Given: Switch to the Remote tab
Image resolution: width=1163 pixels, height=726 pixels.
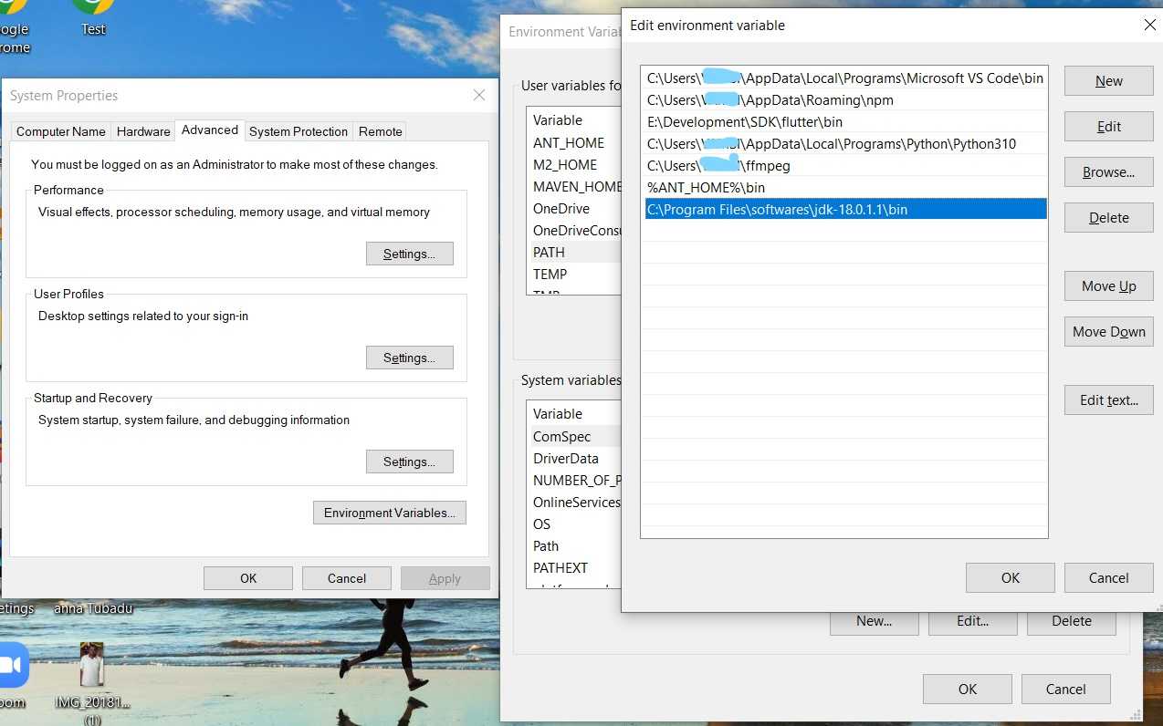Looking at the screenshot, I should click(x=381, y=131).
